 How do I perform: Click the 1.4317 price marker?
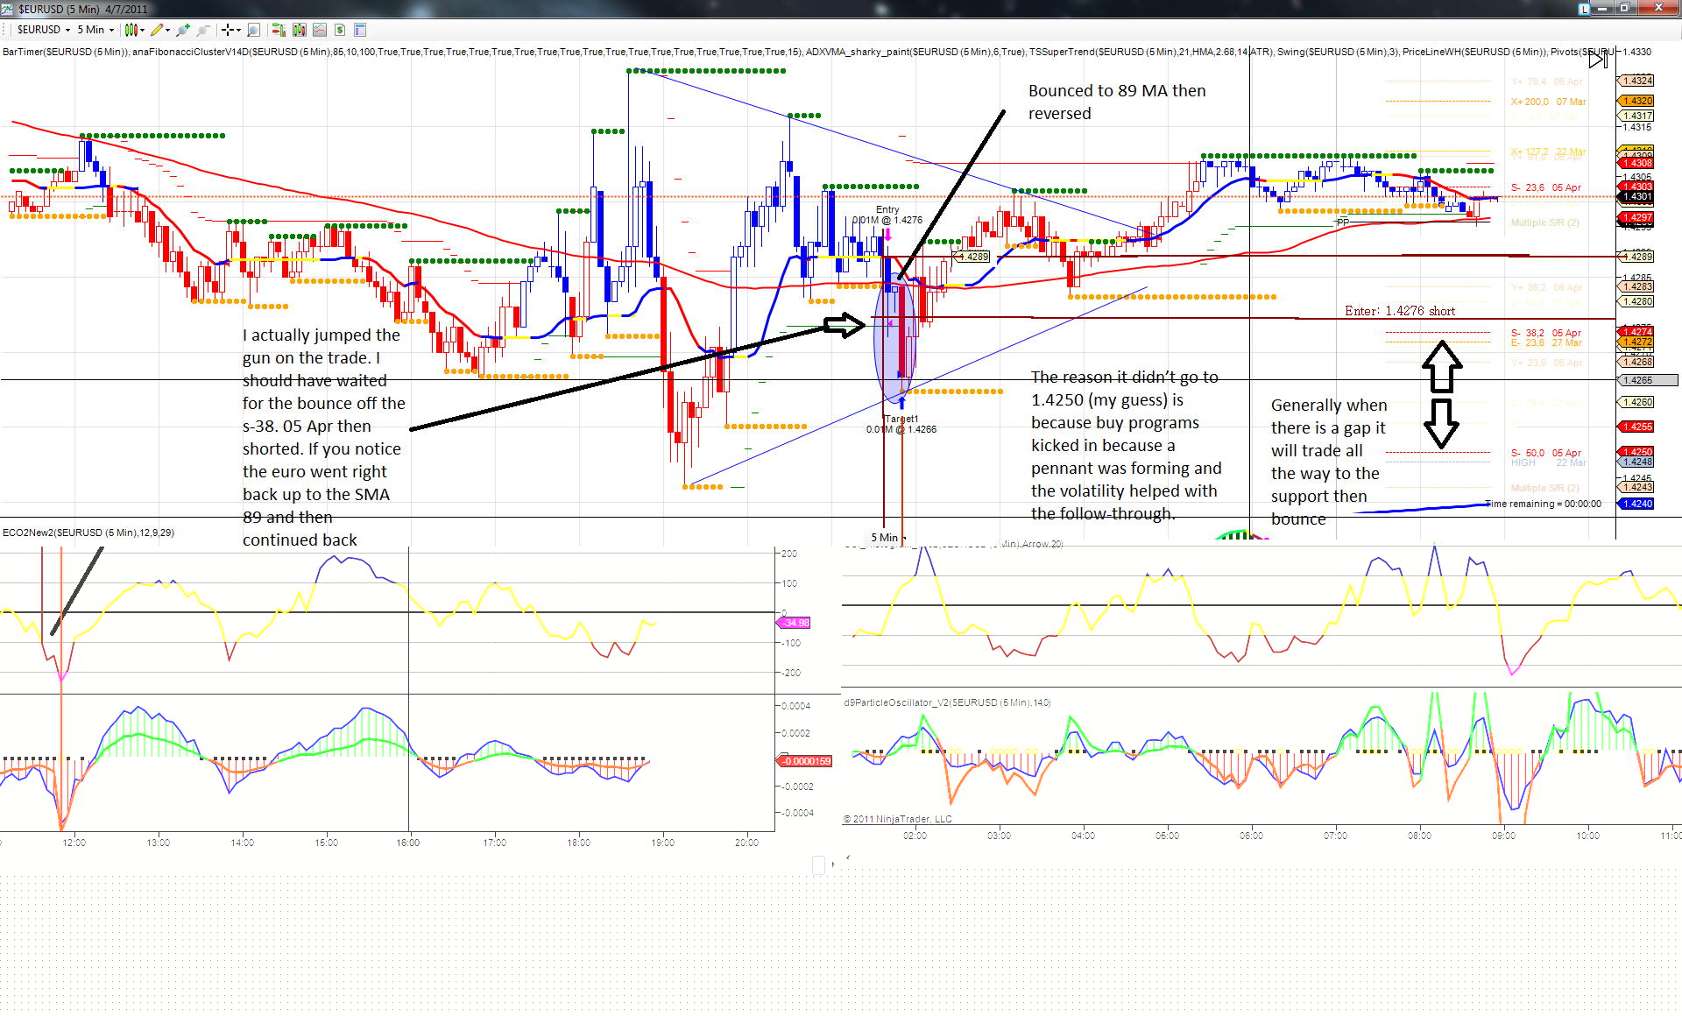pos(1636,116)
